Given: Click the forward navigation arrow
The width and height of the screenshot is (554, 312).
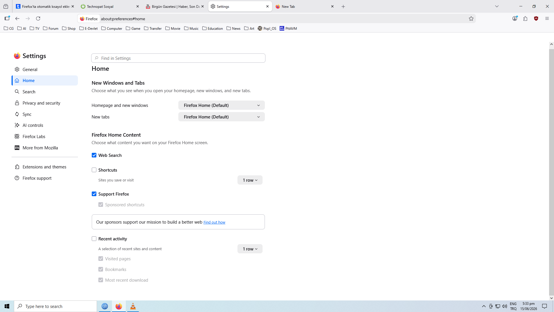Looking at the screenshot, I should point(28,18).
